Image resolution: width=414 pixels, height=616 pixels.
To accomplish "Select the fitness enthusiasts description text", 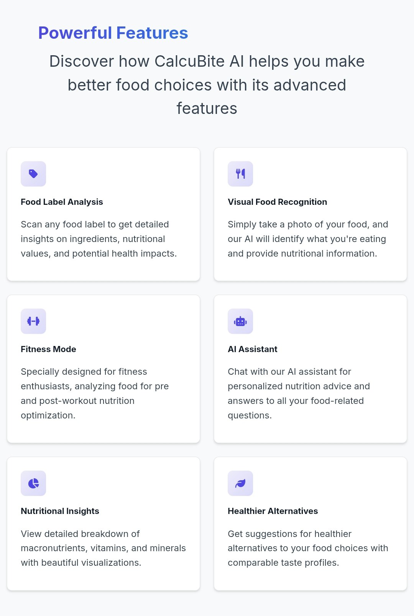I will [x=95, y=394].
